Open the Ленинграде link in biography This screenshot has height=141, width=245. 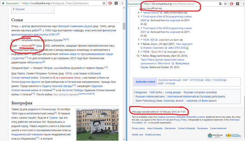pos(49,109)
